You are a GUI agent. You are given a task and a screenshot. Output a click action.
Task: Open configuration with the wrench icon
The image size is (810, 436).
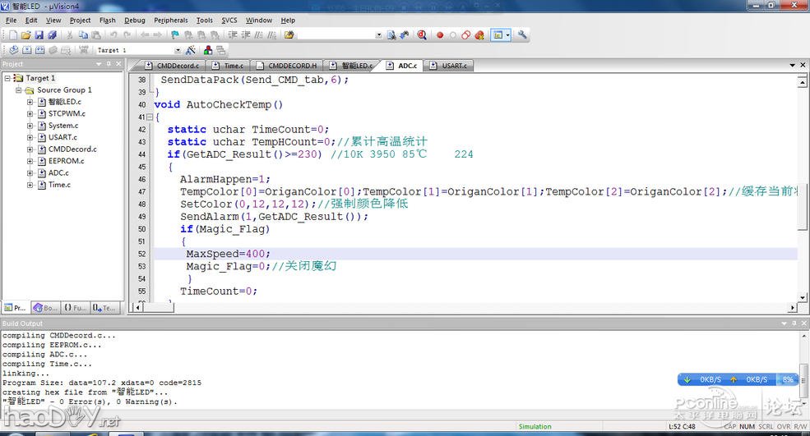(522, 35)
